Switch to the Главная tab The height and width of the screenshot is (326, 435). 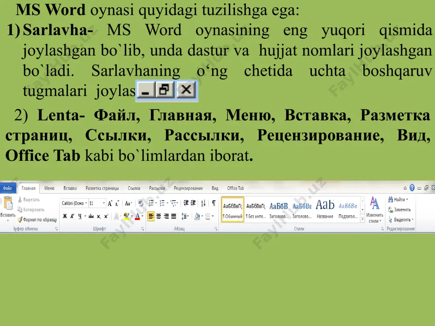pyautogui.click(x=29, y=188)
